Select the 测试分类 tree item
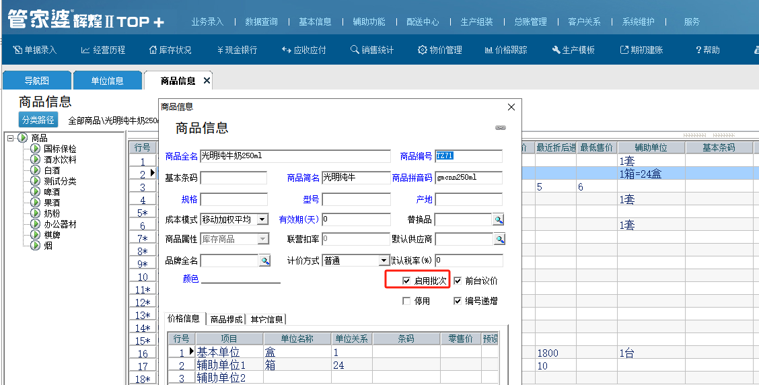The image size is (759, 385). click(60, 181)
